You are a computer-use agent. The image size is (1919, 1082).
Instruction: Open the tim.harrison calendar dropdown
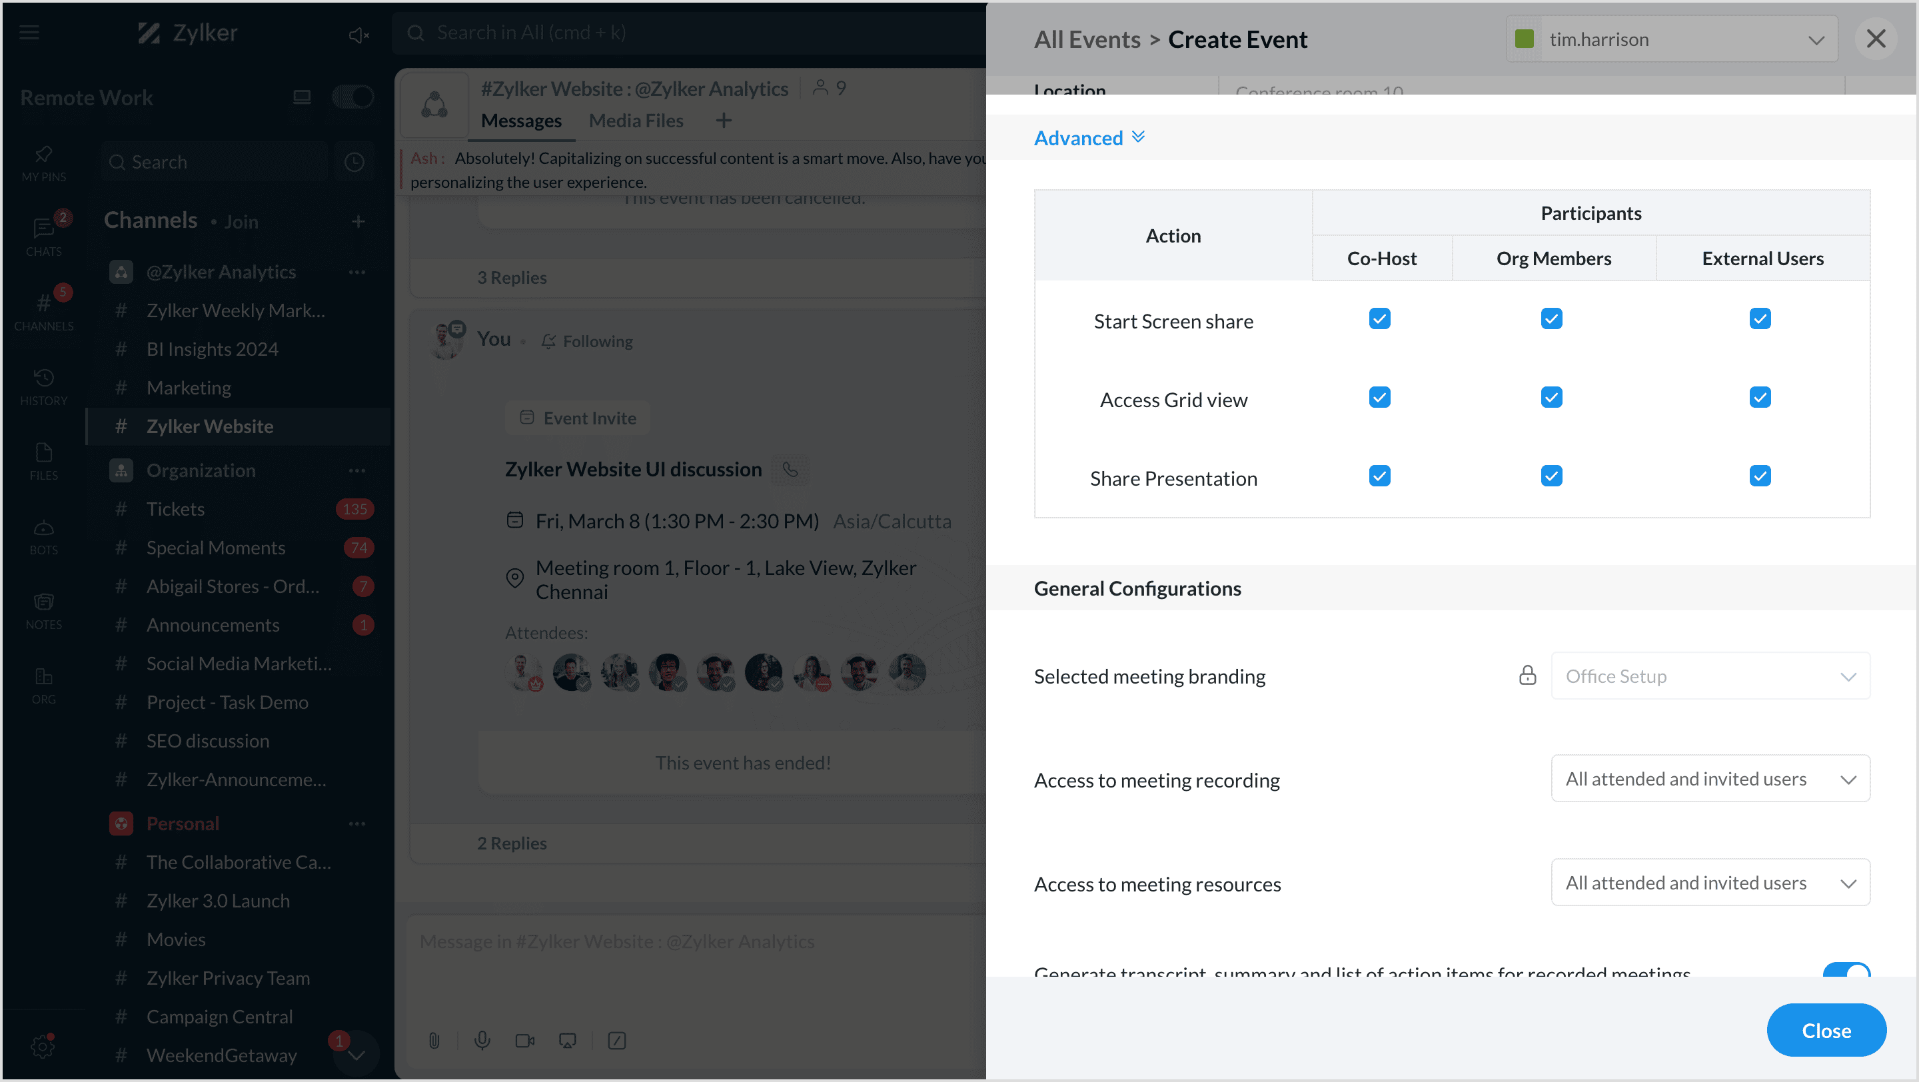tap(1672, 39)
